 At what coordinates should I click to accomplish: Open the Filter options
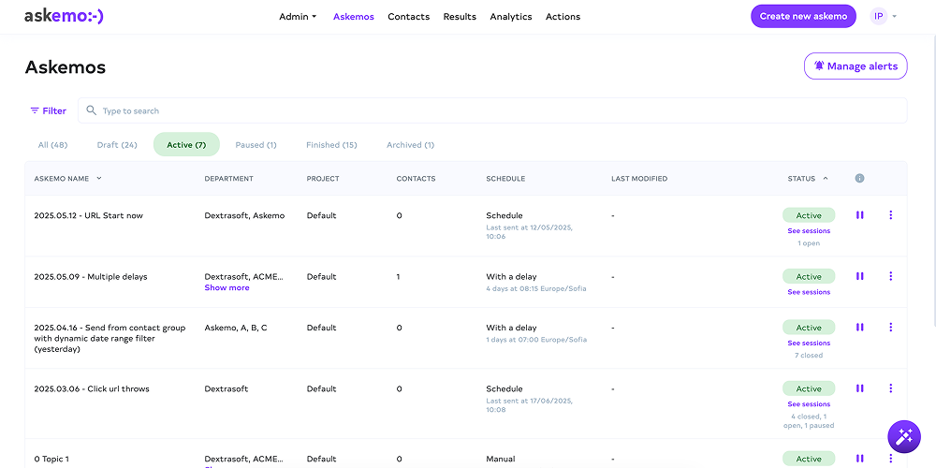[x=49, y=111]
